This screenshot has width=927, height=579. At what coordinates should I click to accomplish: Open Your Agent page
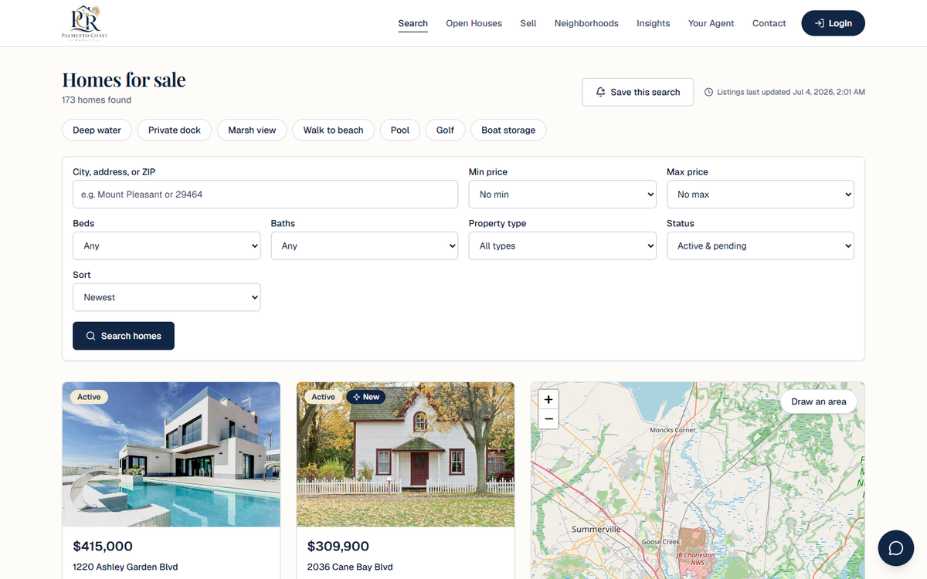coord(711,23)
